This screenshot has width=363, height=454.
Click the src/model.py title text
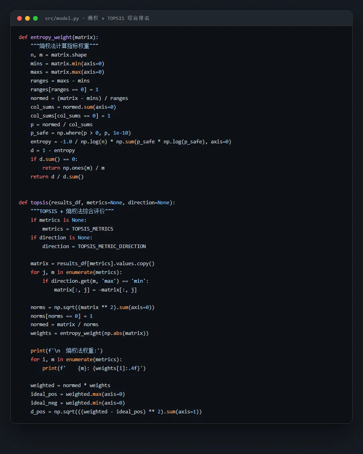62,18
